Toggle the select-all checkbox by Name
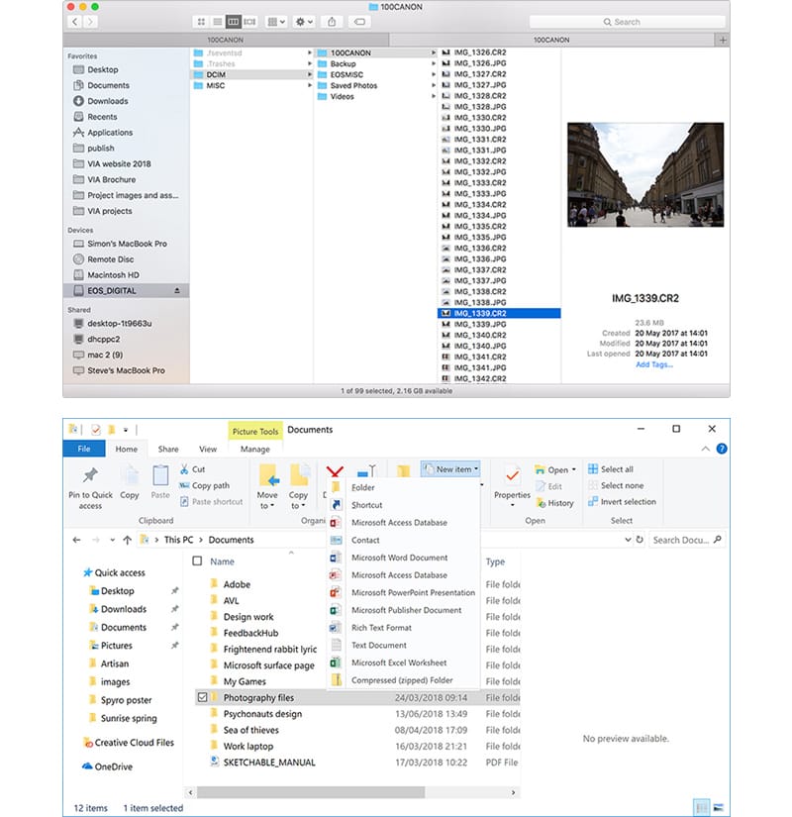 [x=197, y=562]
